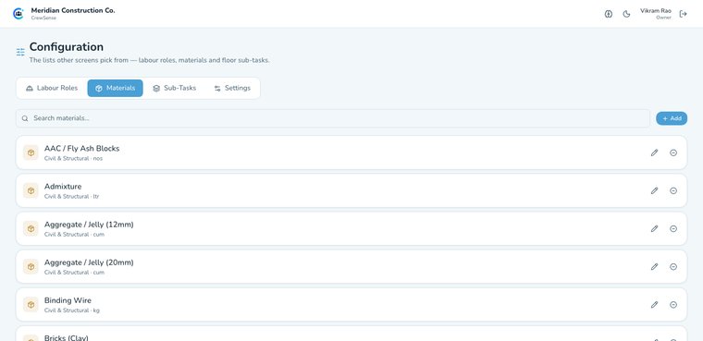Click the Bricks (Clay) row title

[67, 337]
